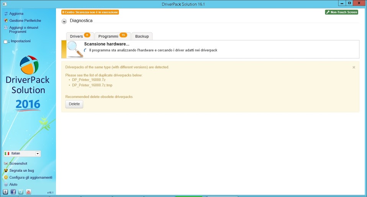Click the Gestione Periferiche link
Viewport: 367px width, 197px height.
pyautogui.click(x=25, y=21)
